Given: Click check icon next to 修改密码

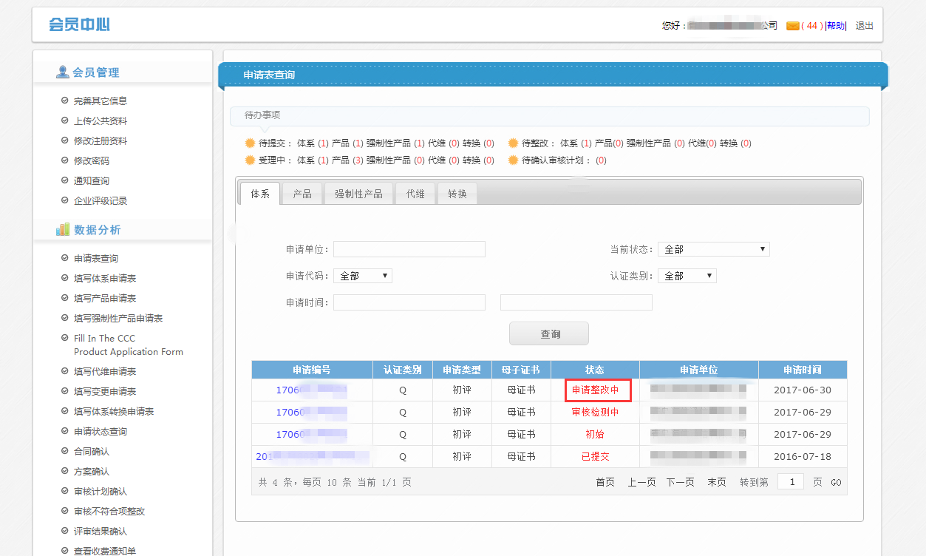Looking at the screenshot, I should 64,160.
